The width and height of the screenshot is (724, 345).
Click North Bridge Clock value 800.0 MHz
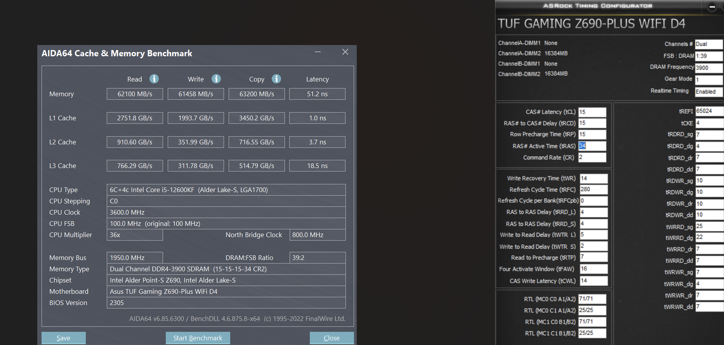click(x=318, y=235)
